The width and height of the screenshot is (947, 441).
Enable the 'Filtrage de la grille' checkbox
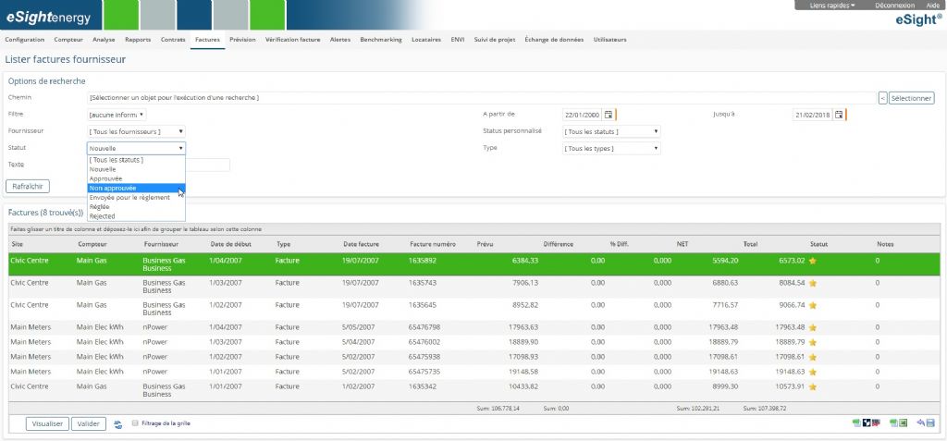[136, 423]
